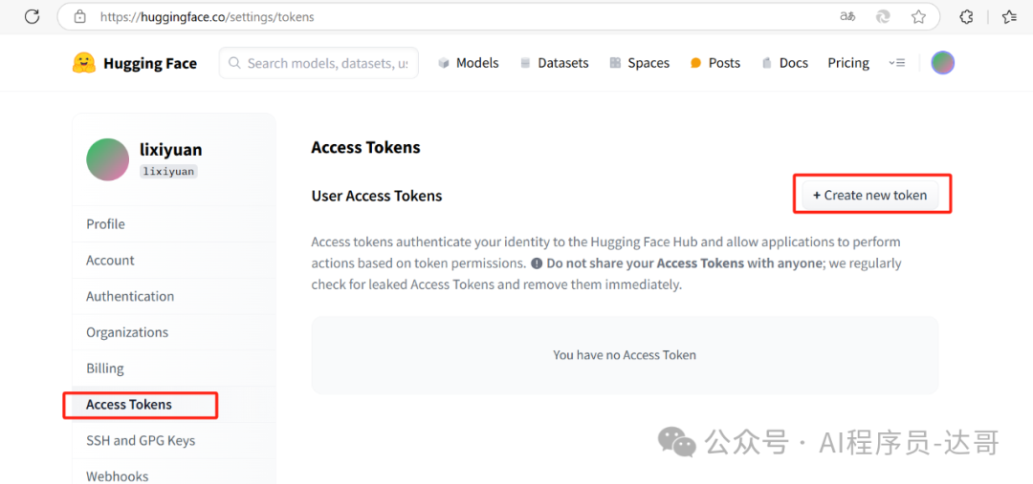Go to the Models page

[469, 63]
